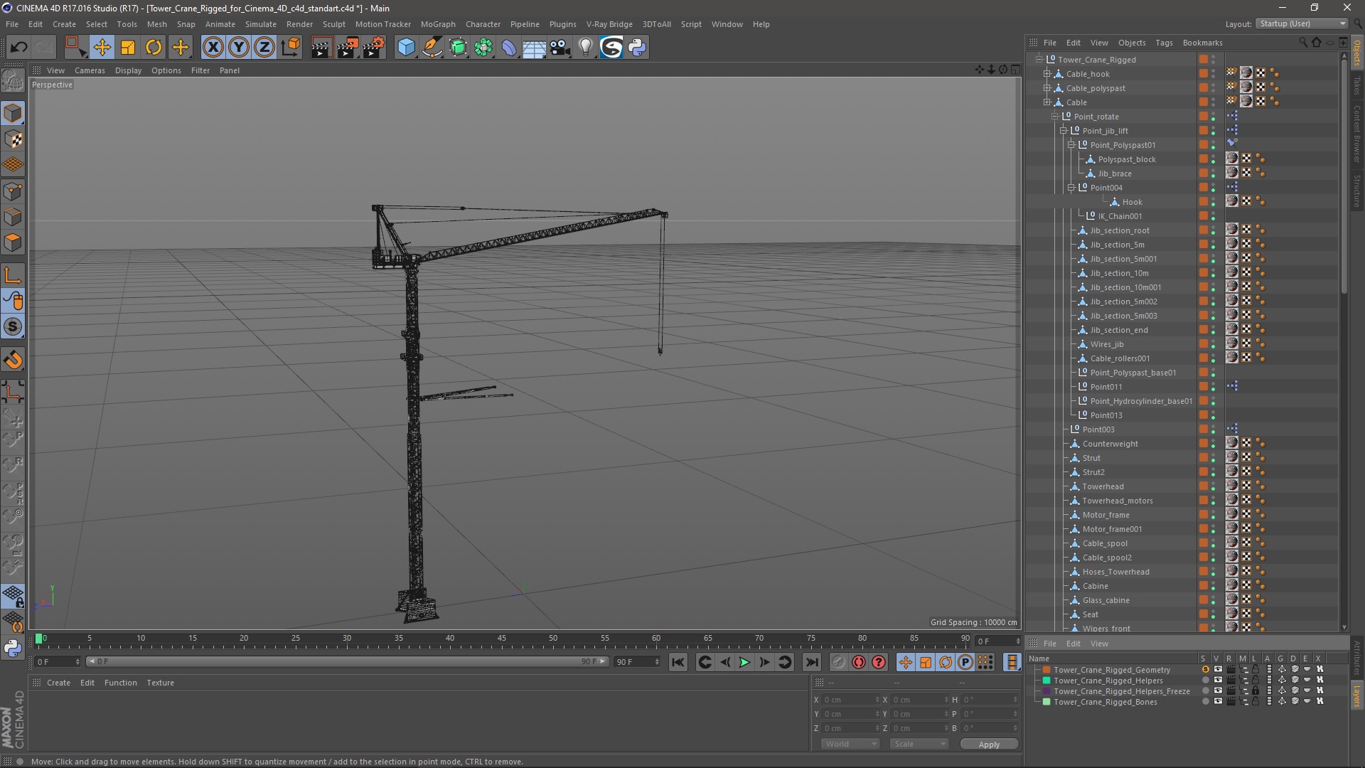Collapse the Point_rotate hierarchy

coord(1055,117)
